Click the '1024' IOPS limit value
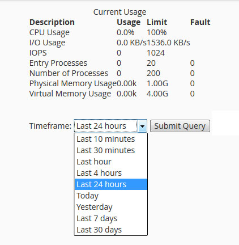This screenshot has width=239, height=245. click(x=156, y=53)
